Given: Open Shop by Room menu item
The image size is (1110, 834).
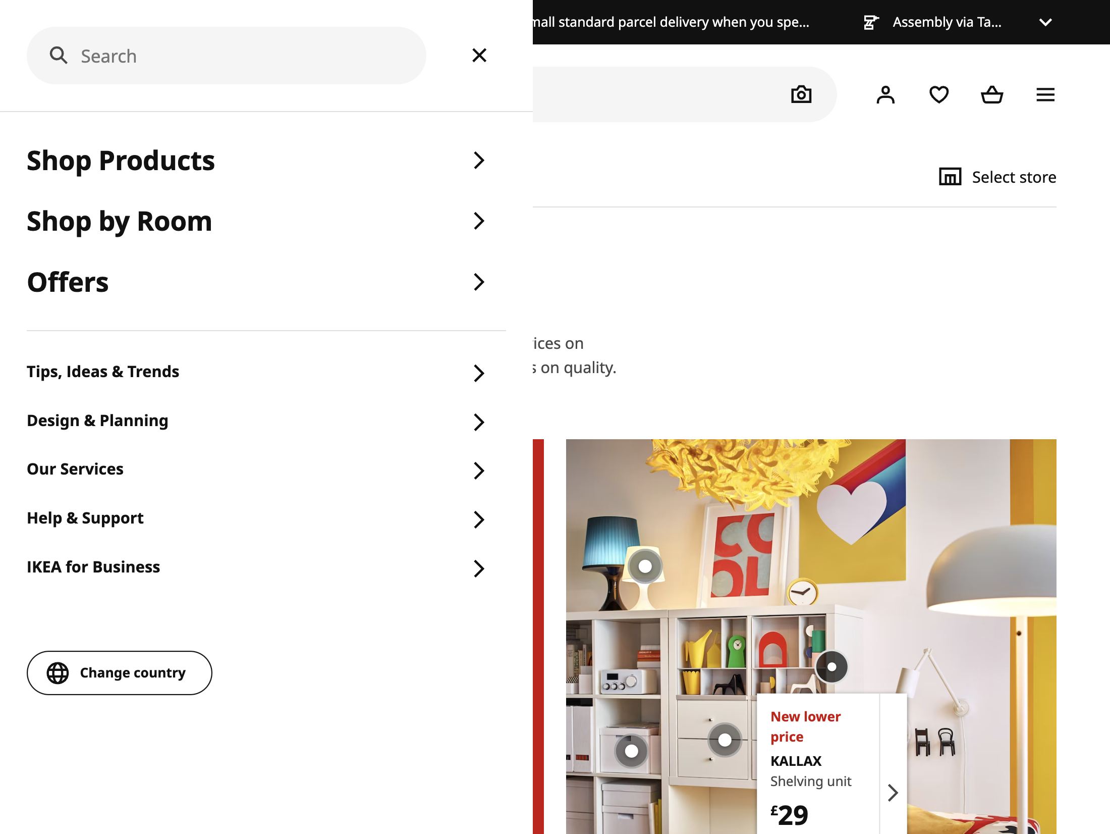Looking at the screenshot, I should coord(120,221).
